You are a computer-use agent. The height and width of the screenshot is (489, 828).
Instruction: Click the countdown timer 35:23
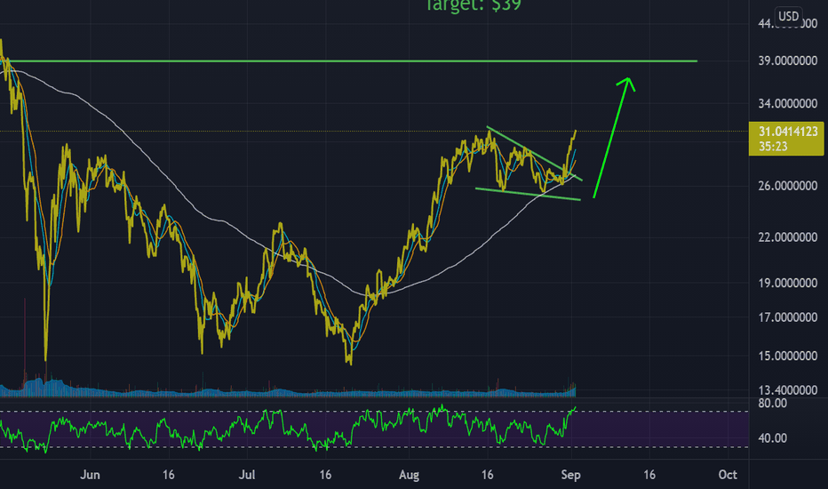(x=773, y=147)
